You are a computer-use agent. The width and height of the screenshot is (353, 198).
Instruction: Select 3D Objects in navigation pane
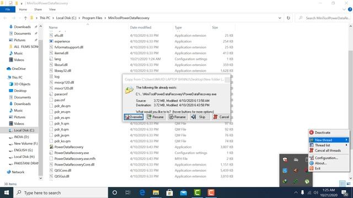(22, 84)
